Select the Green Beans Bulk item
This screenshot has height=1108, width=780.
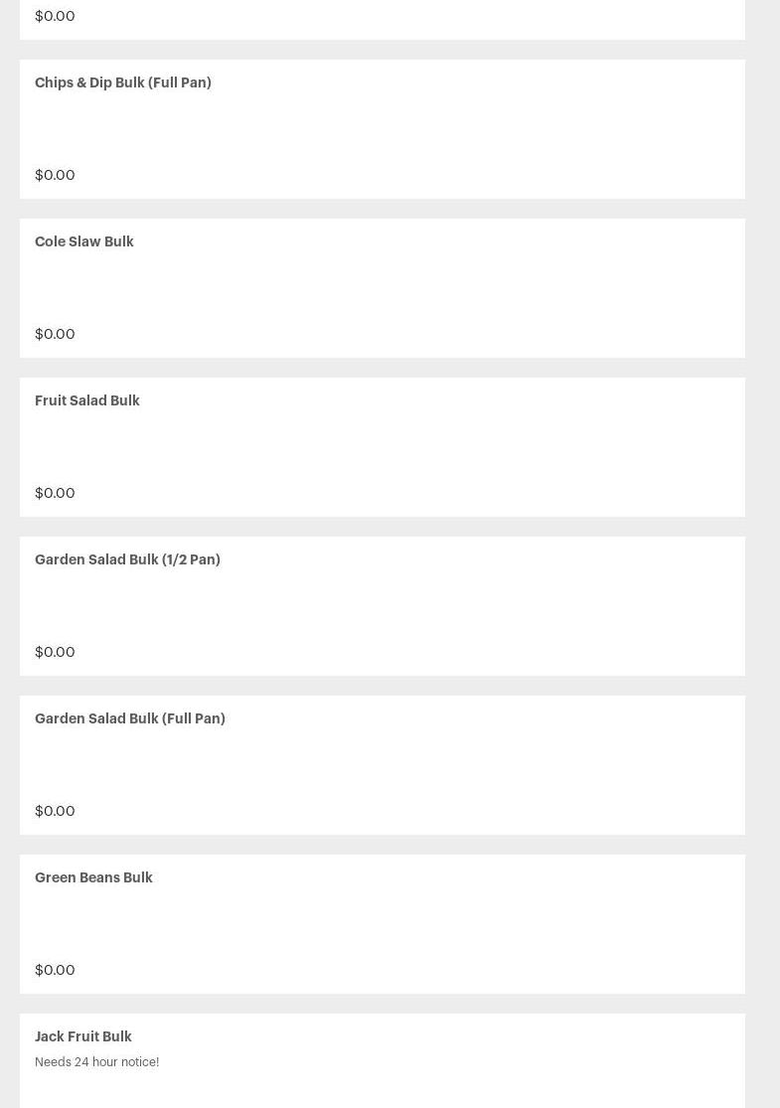tap(93, 877)
